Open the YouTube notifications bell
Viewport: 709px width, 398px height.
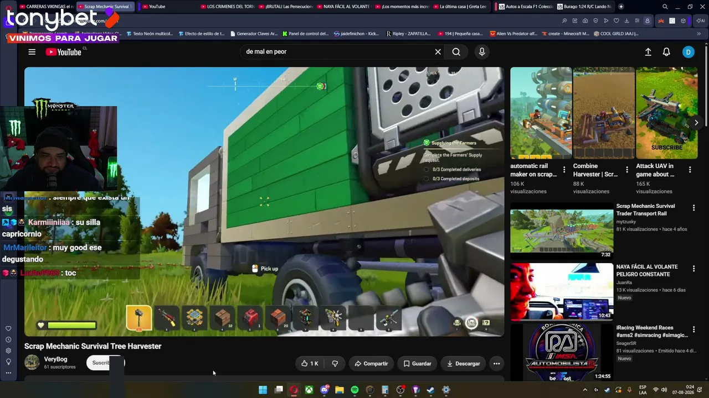[666, 52]
